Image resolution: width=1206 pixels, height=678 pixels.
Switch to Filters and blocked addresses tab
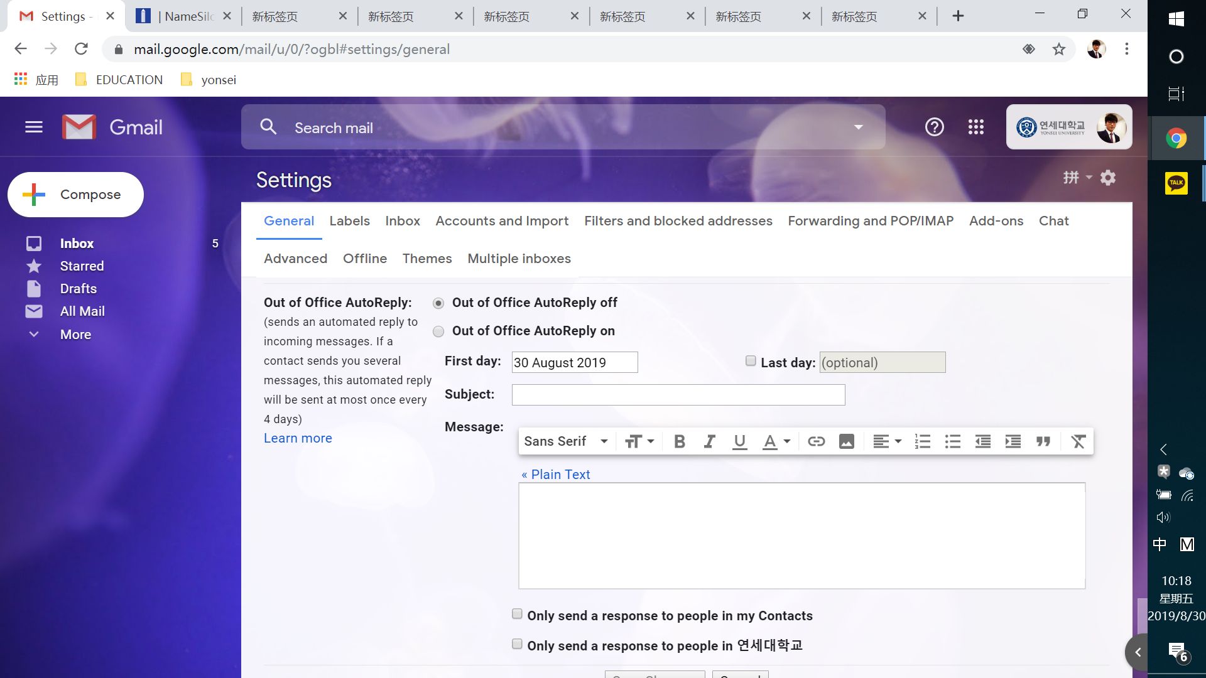[678, 221]
